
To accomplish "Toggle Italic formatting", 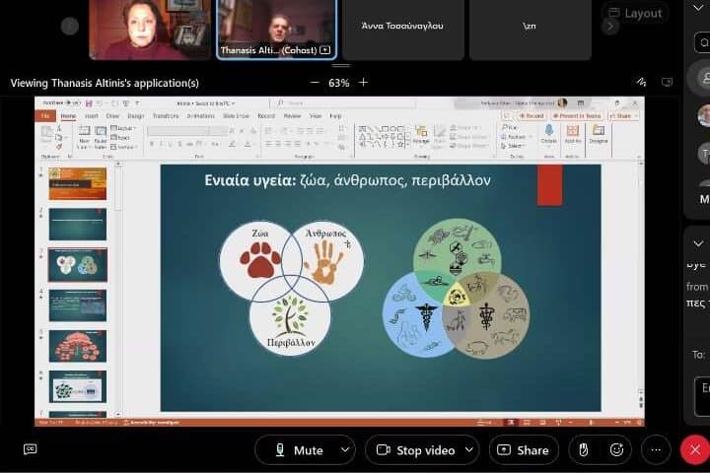I will [161, 144].
